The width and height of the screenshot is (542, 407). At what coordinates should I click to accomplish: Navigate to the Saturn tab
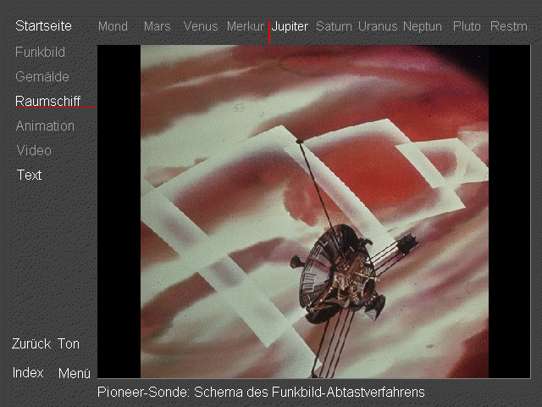pyautogui.click(x=334, y=26)
